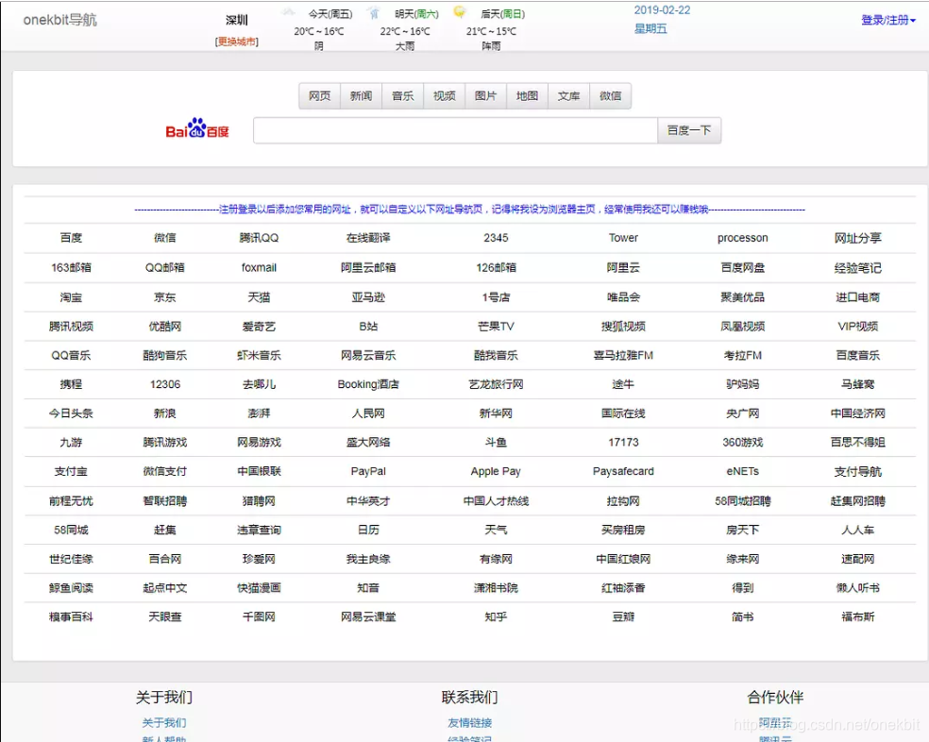Click the 百度一下 search button
Image resolution: width=929 pixels, height=742 pixels.
(x=689, y=130)
